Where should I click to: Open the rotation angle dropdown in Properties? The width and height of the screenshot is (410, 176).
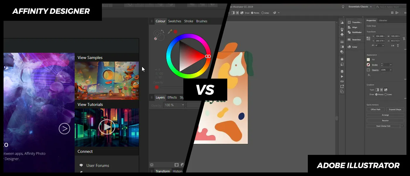pos(383,45)
